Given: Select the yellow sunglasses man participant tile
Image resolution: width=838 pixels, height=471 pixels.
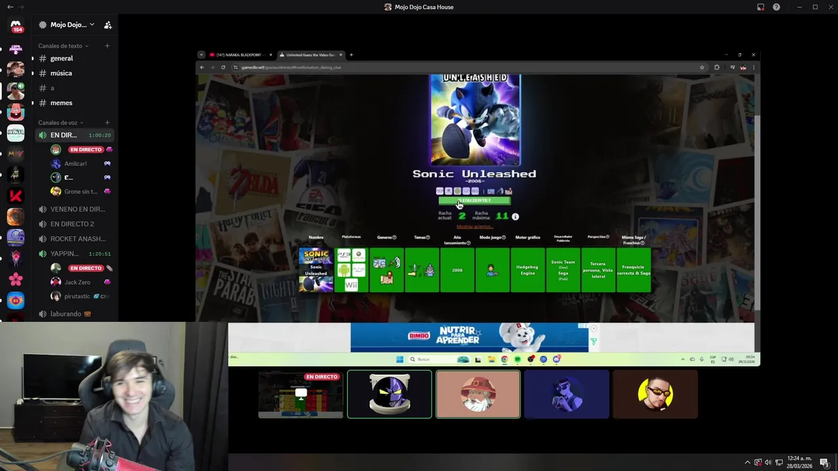Looking at the screenshot, I should (655, 394).
